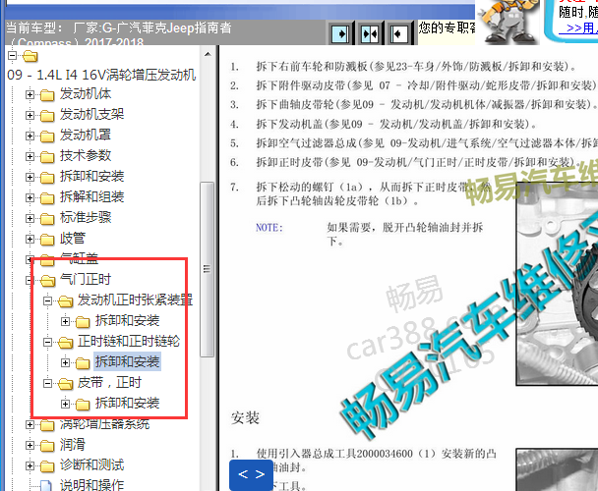Viewport: 598px width, 491px height.
Task: Click the 皮带，正时 folder icon
Action: coord(65,384)
